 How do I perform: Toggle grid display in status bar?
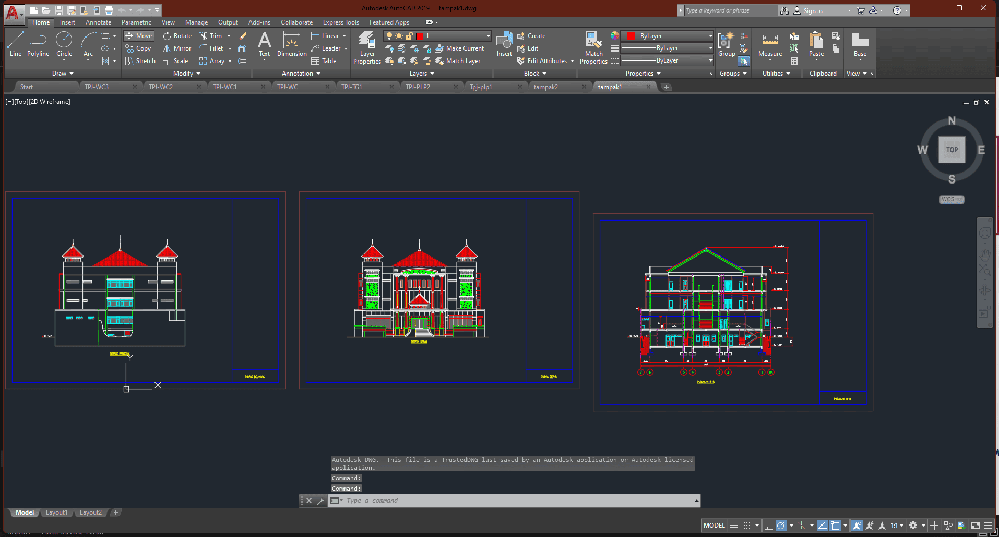click(x=734, y=526)
